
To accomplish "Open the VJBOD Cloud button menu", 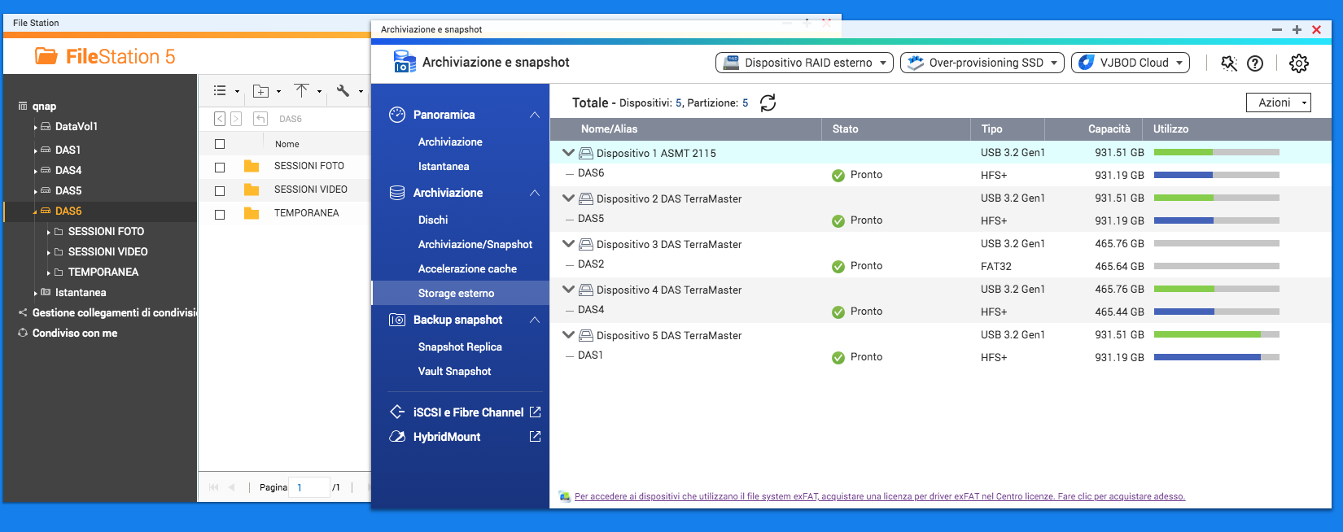I will 1130,63.
